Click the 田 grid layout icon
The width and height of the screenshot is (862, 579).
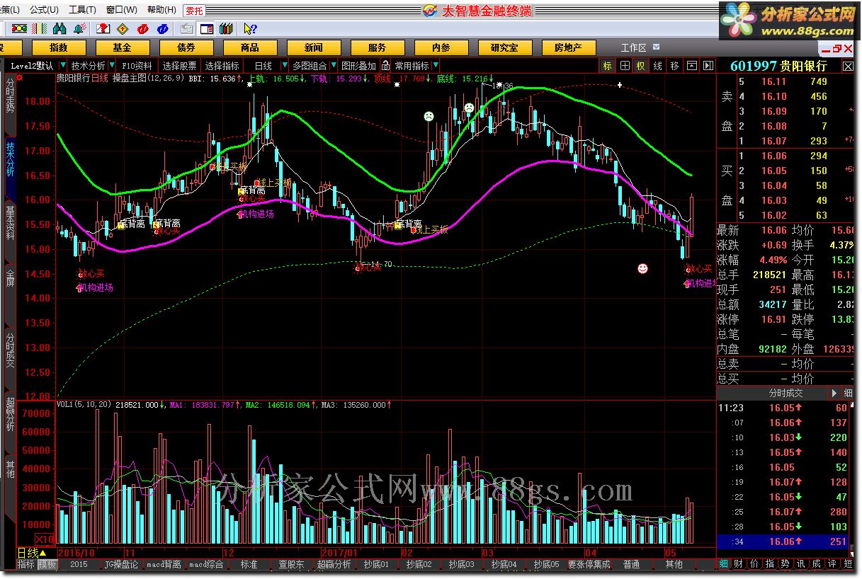pos(625,66)
